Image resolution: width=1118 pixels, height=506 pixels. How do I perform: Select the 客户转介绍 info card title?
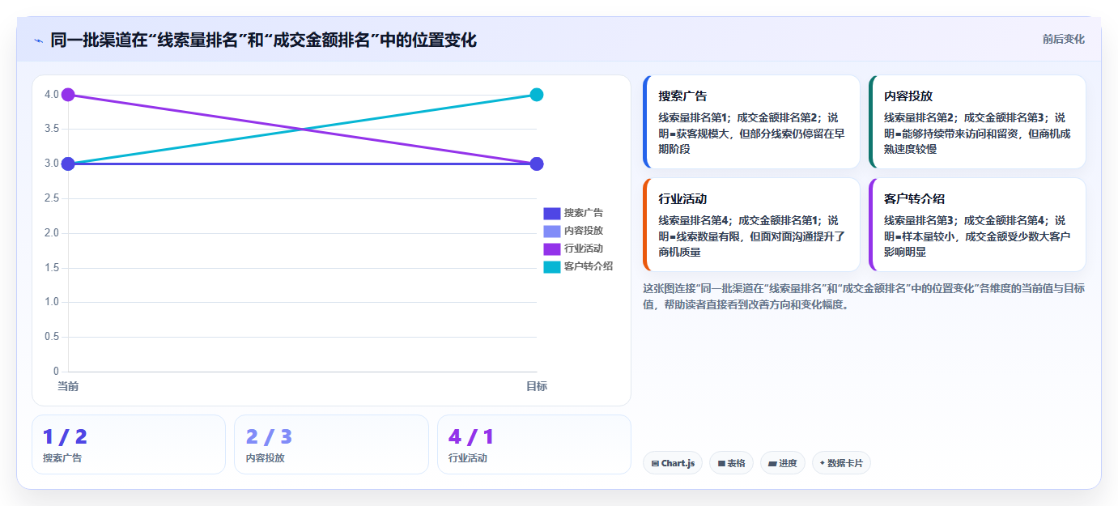(914, 199)
